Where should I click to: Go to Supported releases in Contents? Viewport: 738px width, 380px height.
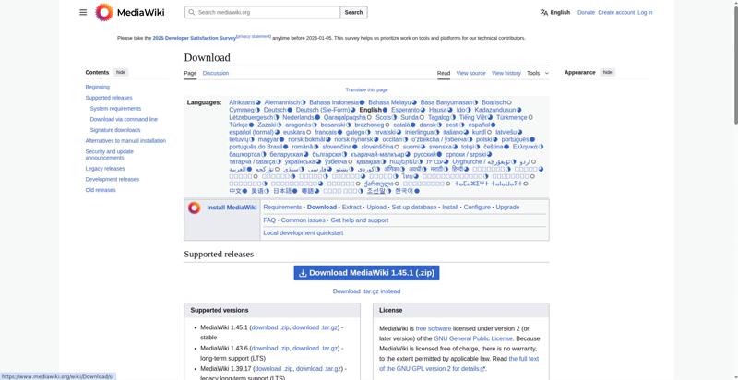(x=109, y=98)
